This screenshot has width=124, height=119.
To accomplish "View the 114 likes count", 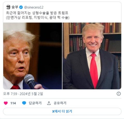I will point(13,103).
